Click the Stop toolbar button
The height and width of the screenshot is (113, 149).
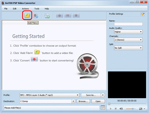coord(76,15)
